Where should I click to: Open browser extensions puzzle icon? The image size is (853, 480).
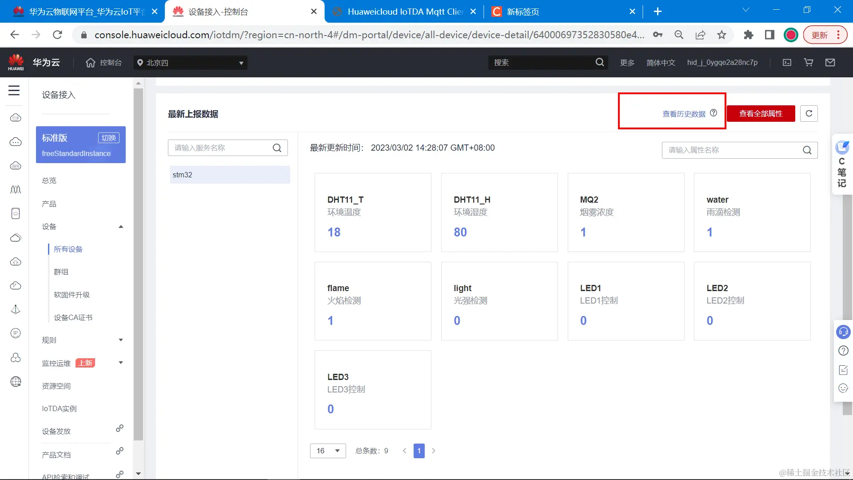(749, 35)
